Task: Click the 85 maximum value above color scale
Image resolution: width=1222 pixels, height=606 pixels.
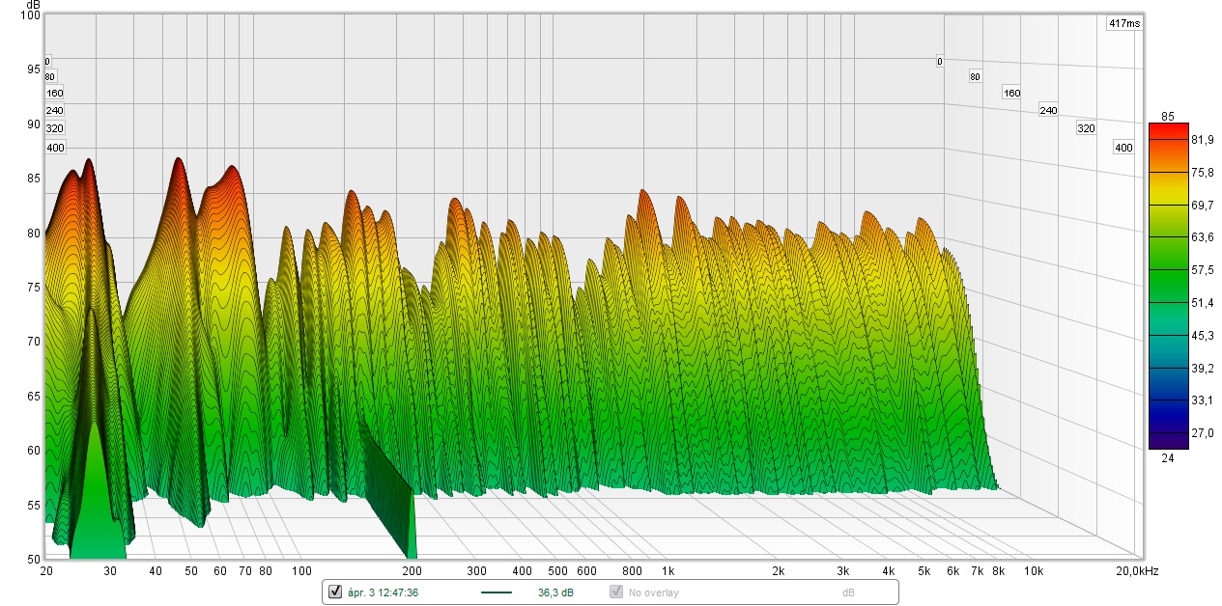Action: click(1168, 115)
